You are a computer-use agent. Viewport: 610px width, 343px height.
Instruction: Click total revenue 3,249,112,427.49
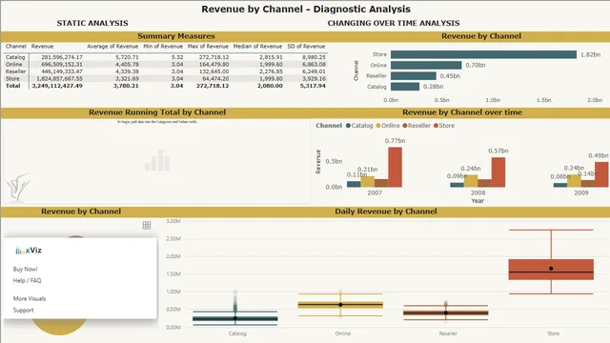click(57, 86)
